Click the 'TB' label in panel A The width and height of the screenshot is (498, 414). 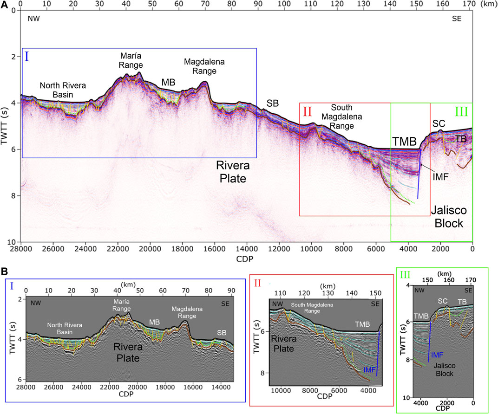(461, 139)
